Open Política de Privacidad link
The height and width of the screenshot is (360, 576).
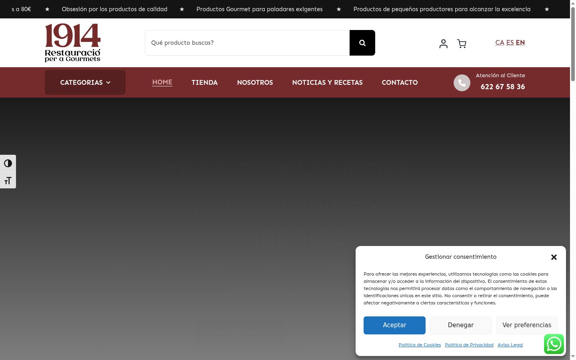(x=469, y=345)
